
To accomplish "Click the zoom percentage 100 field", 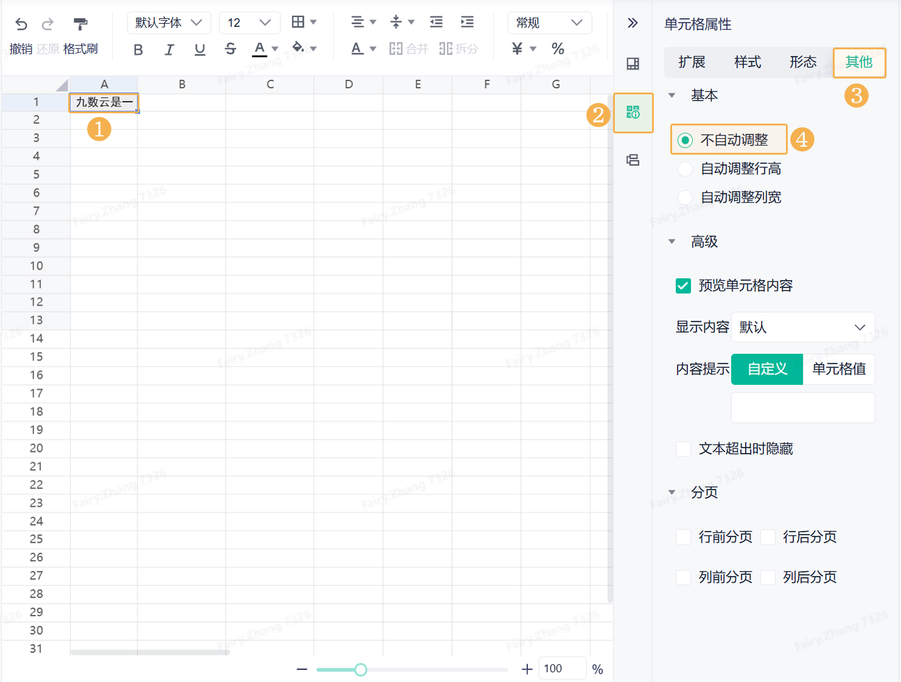I will [562, 669].
